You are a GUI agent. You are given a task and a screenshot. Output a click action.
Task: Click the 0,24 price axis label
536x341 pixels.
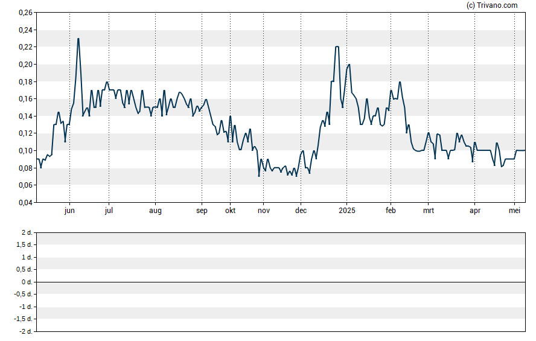(25, 30)
